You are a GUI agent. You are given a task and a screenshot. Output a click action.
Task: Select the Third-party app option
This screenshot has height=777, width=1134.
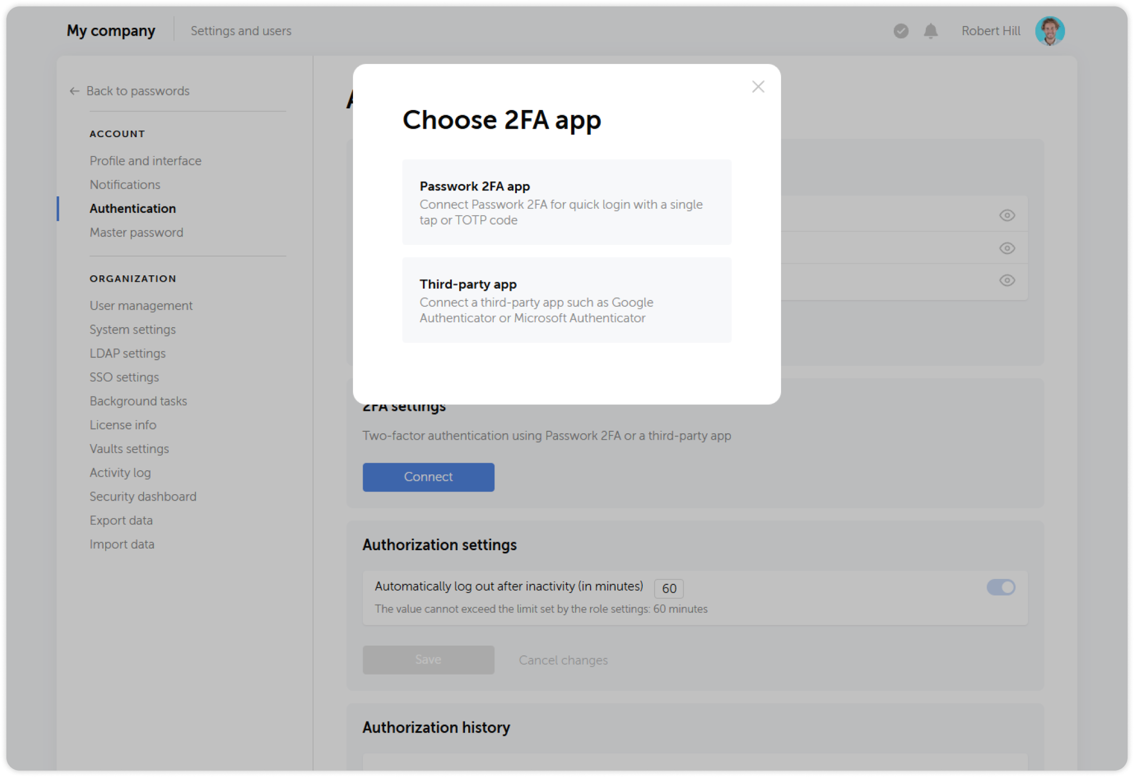tap(566, 300)
